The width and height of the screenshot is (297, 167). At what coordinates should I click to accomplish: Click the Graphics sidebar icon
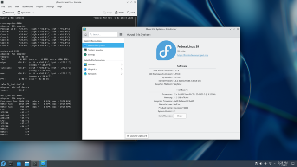click(85, 69)
